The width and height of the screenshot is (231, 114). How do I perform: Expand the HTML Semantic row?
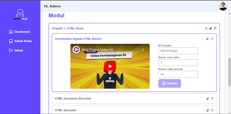point(134,110)
